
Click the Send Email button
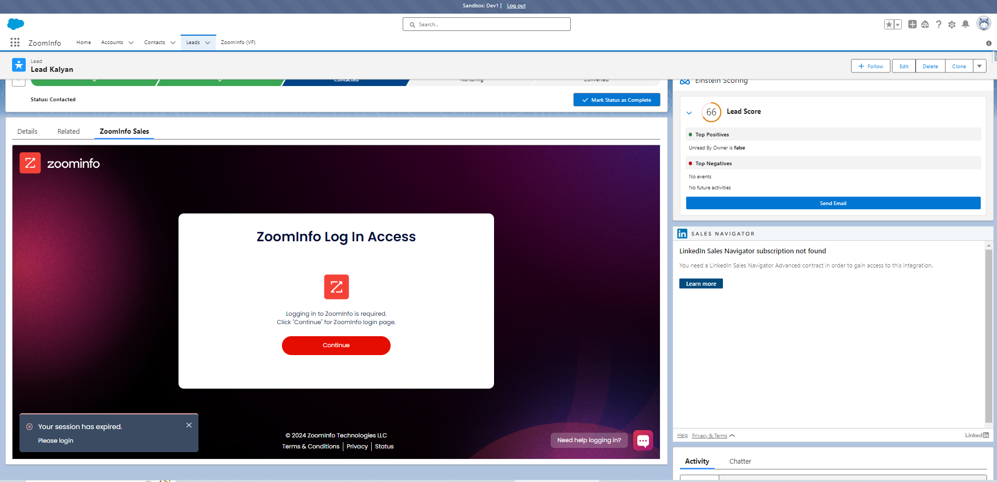pos(833,203)
